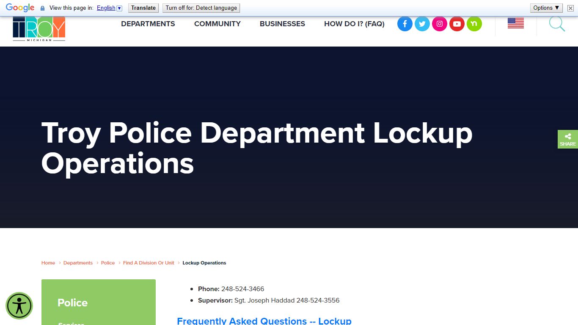The height and width of the screenshot is (325, 578).
Task: Click Lockup Operations breadcrumb text
Action: tap(204, 263)
